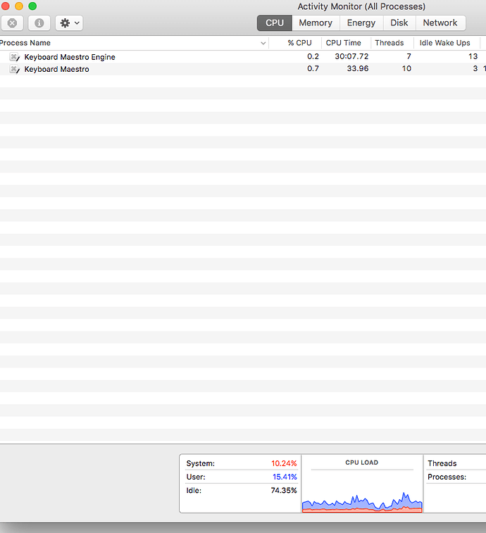Switch to the Disk tab
This screenshot has height=533, width=486.
(x=399, y=23)
